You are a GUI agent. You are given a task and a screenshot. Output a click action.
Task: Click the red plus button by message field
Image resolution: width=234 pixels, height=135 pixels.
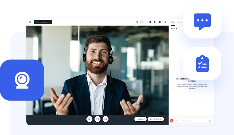click(171, 121)
